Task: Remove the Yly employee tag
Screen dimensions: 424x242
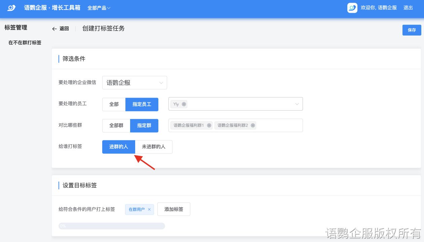Action: coord(184,104)
